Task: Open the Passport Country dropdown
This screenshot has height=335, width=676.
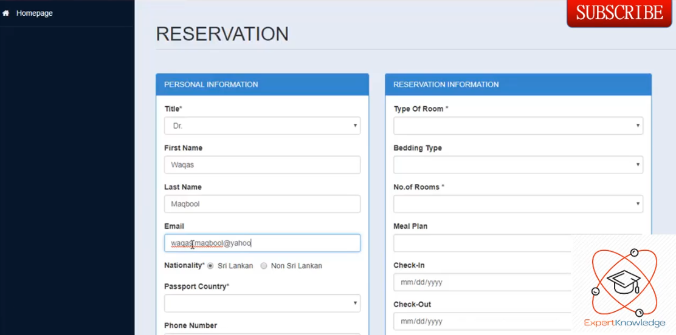Action: point(262,303)
